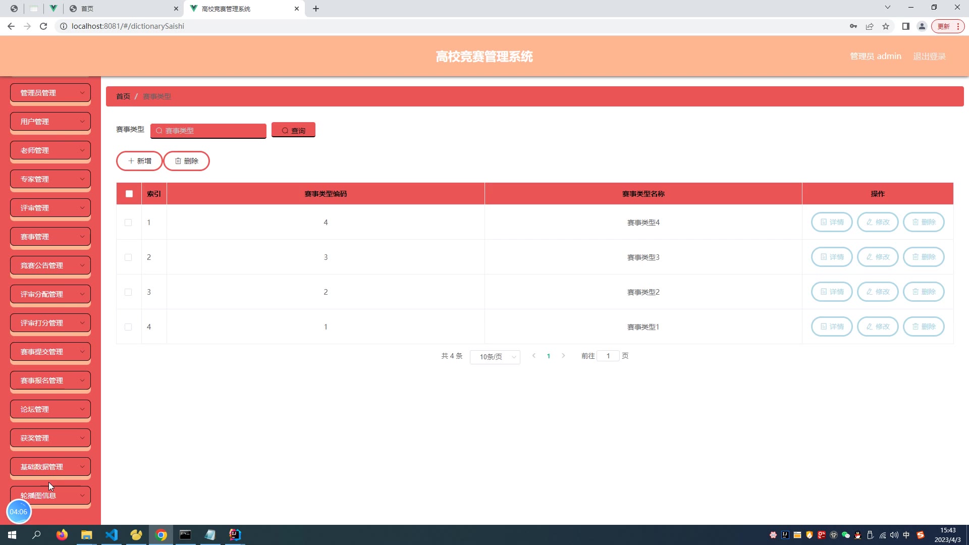Viewport: 969px width, 545px height.
Task: Click the 详情 button for 赛事类型4
Action: [x=832, y=222]
